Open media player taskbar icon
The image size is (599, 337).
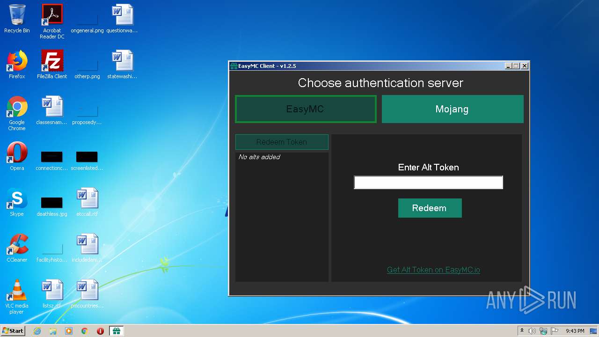point(69,331)
